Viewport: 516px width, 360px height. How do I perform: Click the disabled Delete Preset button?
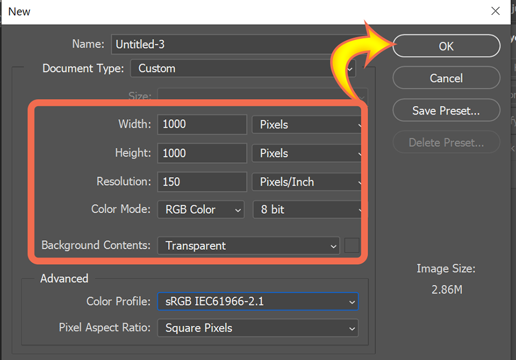(446, 142)
